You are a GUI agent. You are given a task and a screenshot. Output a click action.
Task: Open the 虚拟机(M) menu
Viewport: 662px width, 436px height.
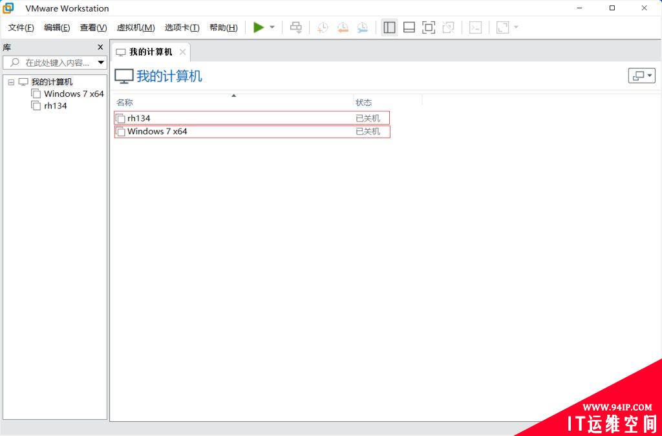pos(136,28)
